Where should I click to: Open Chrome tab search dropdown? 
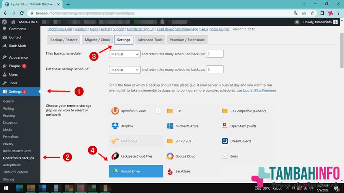coord(303,4)
